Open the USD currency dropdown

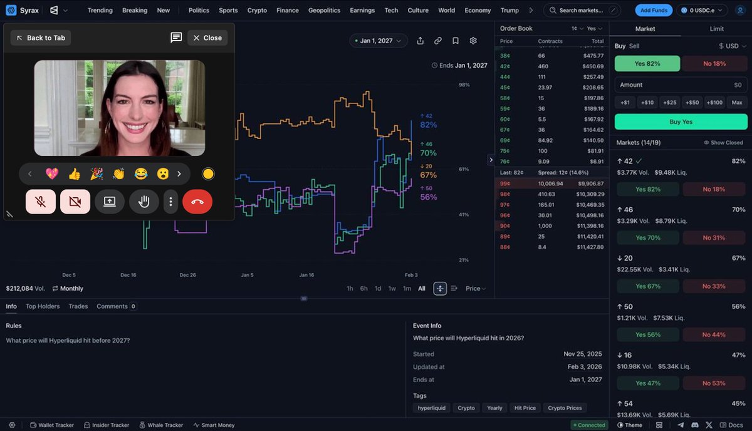click(x=733, y=46)
